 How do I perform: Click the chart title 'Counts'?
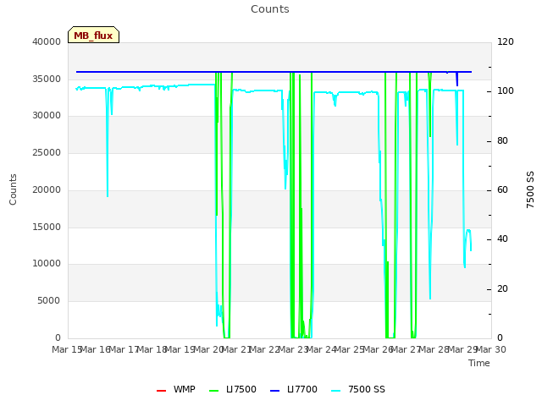(270, 9)
